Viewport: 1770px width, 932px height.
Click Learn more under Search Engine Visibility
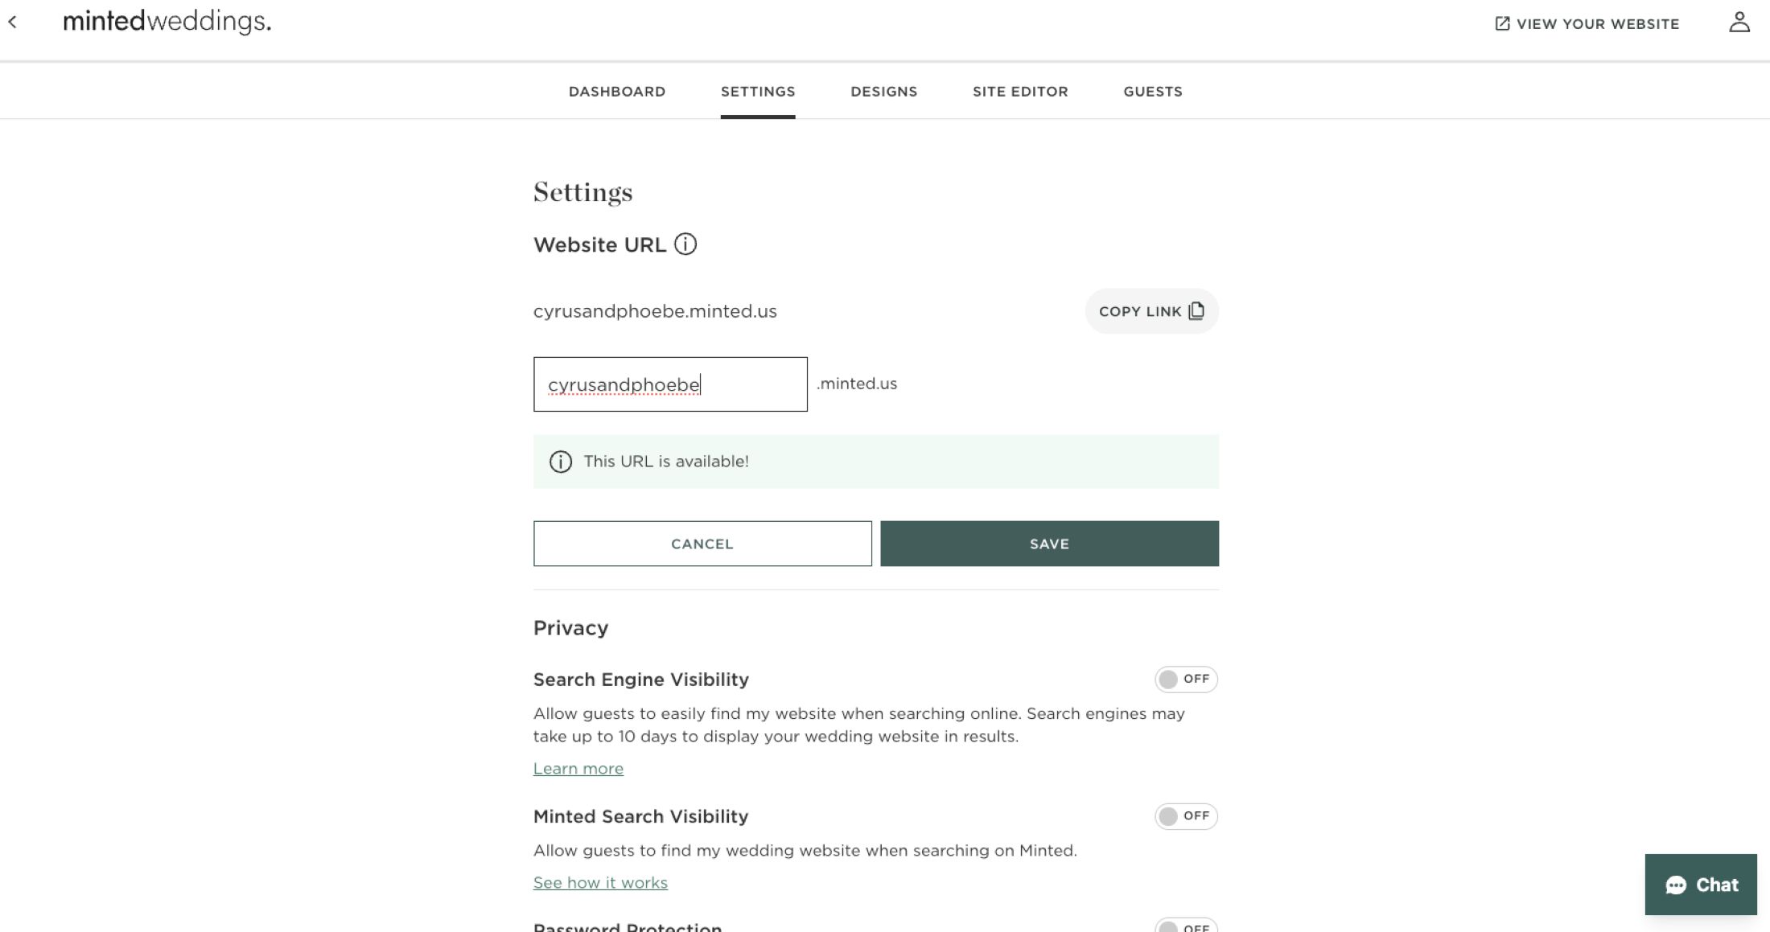click(578, 768)
